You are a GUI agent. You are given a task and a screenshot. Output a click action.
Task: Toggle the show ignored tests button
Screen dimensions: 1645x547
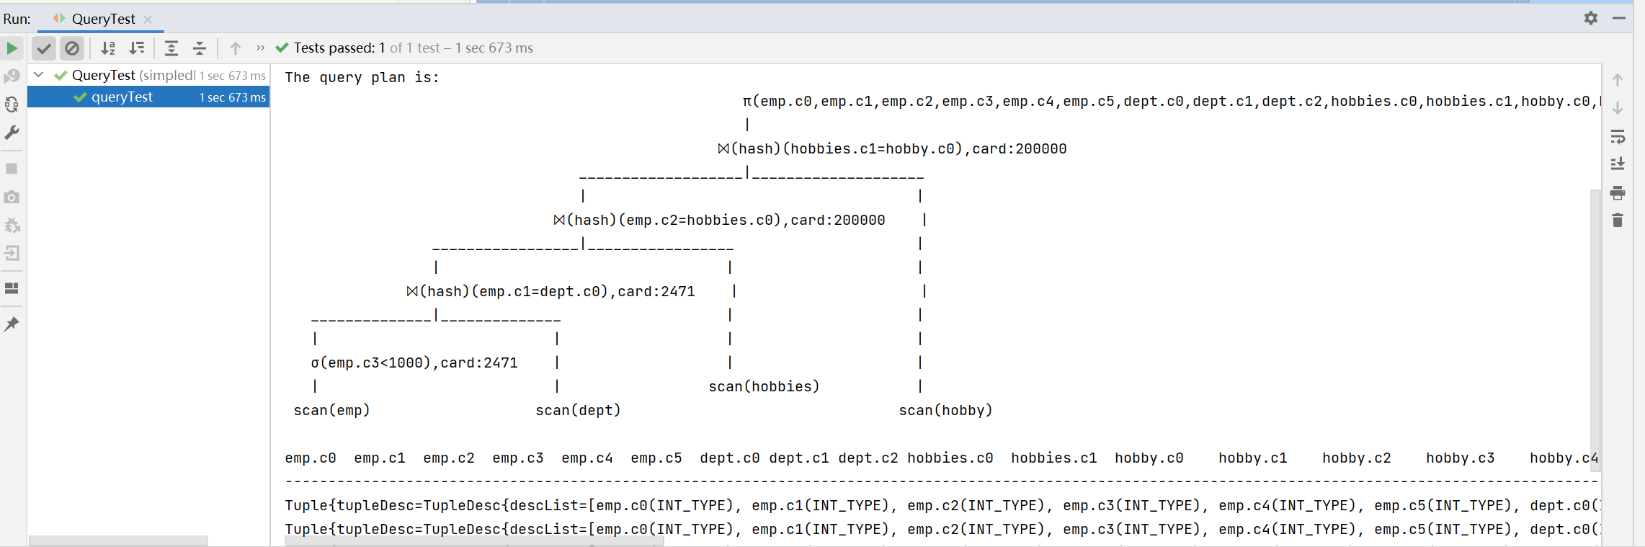click(72, 48)
